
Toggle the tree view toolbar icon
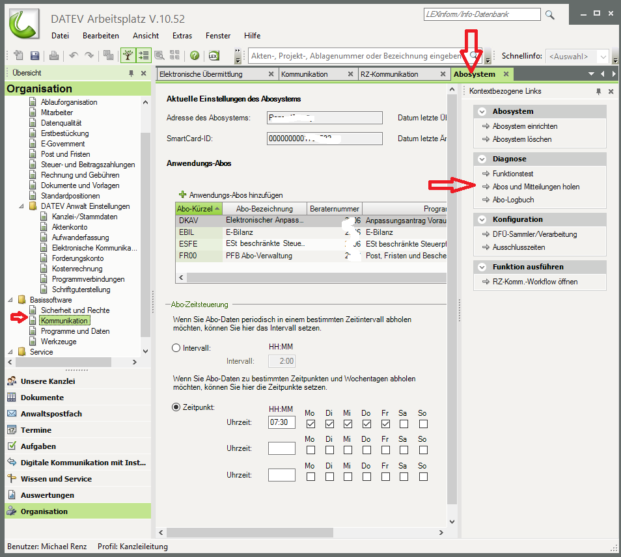point(128,56)
